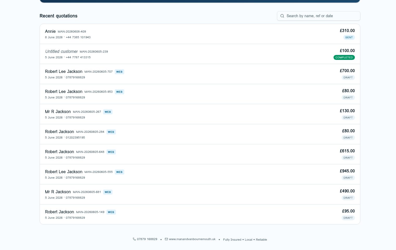Click WEB badge on the £700.00 row
The image size is (396, 250).
119,72
